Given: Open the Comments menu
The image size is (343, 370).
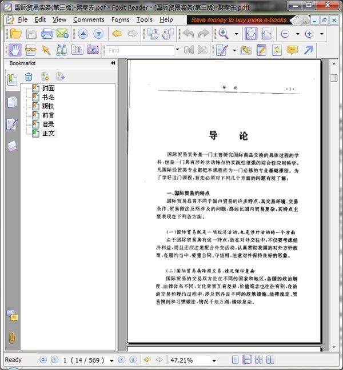Looking at the screenshot, I should [x=89, y=19].
